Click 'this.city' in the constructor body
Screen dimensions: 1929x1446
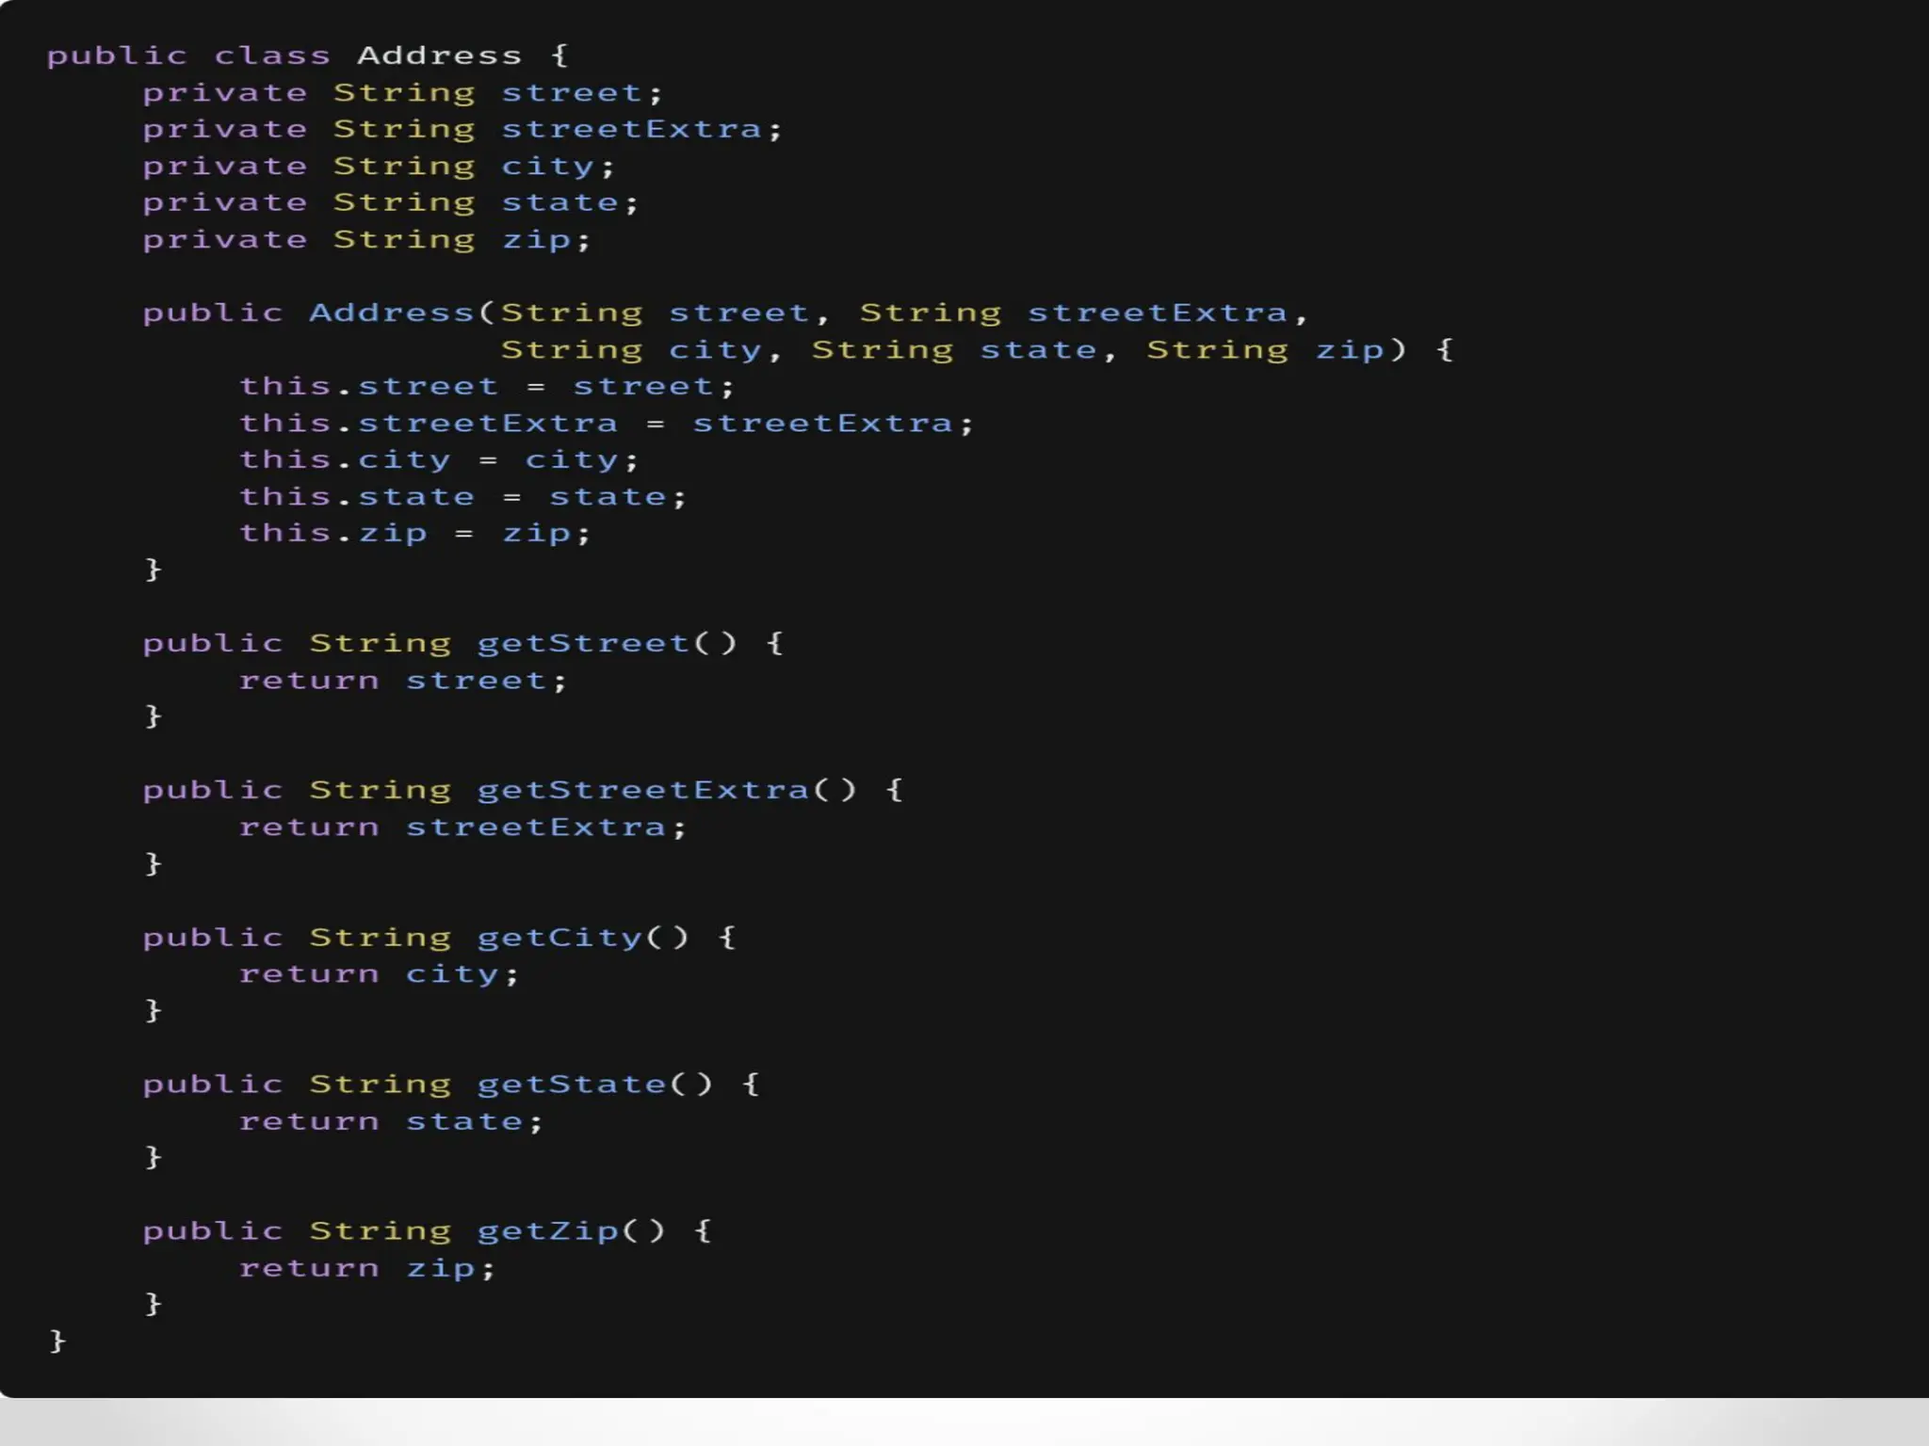345,460
